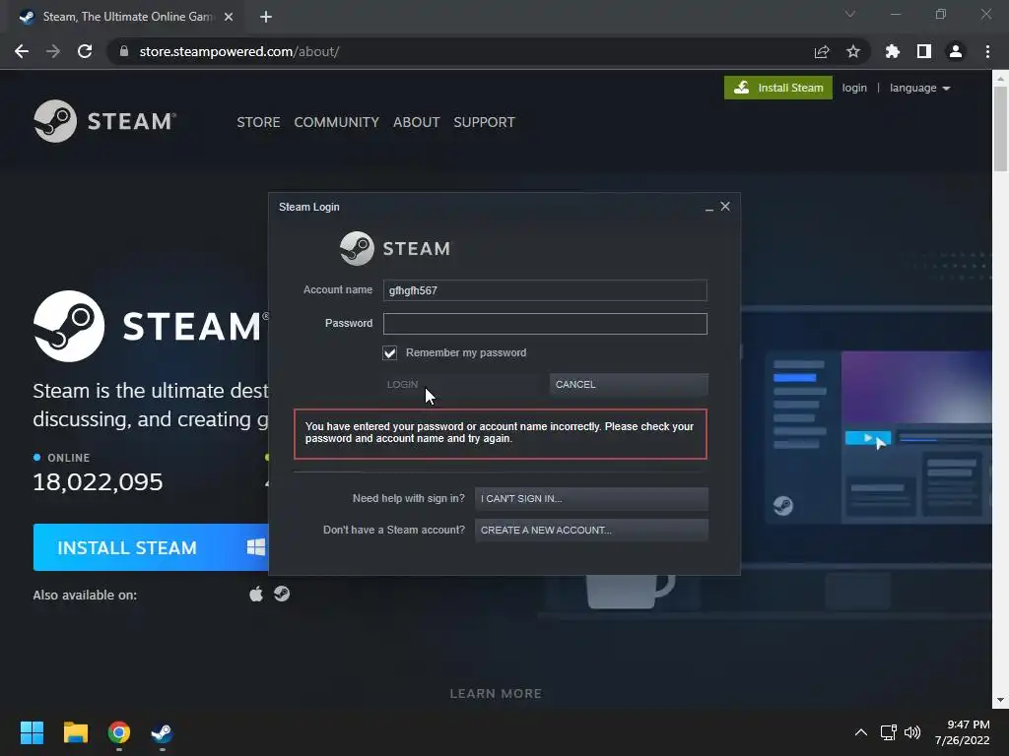
Task: Click the Password input field
Action: [545, 323]
